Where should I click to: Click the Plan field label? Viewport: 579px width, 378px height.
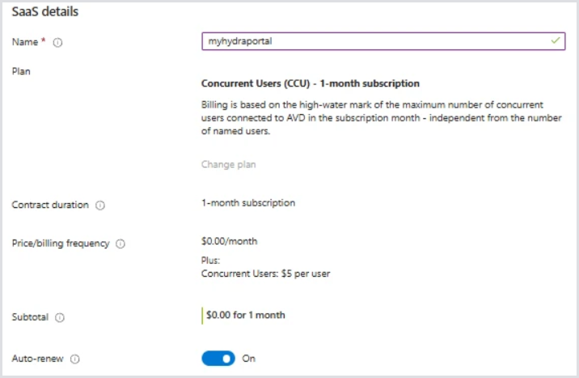(x=21, y=71)
